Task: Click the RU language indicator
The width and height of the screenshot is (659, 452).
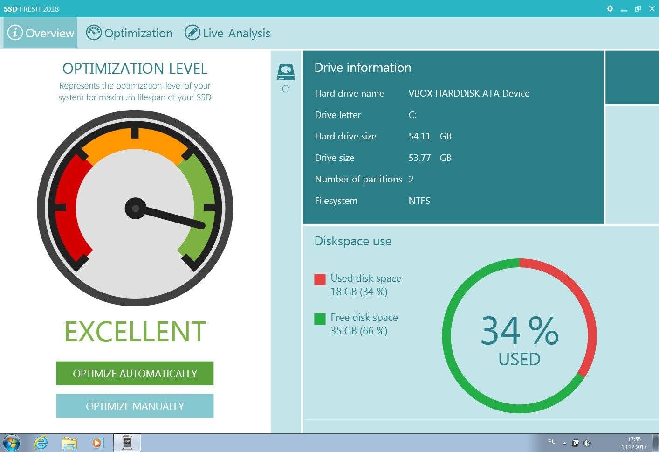Action: [551, 442]
